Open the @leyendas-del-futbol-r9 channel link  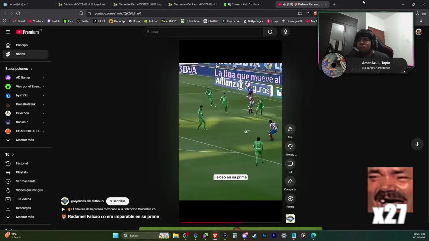click(x=87, y=201)
